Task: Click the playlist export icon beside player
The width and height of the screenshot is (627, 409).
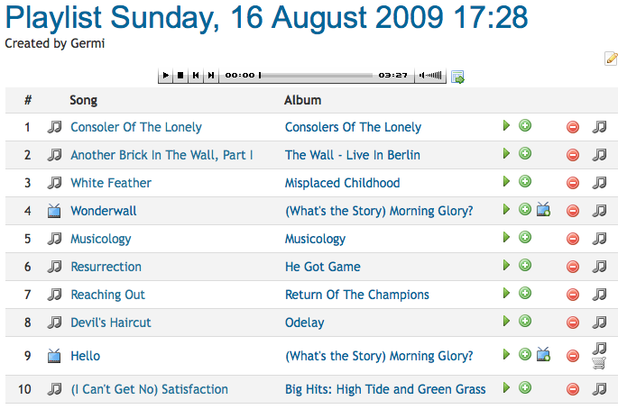Action: 457,77
